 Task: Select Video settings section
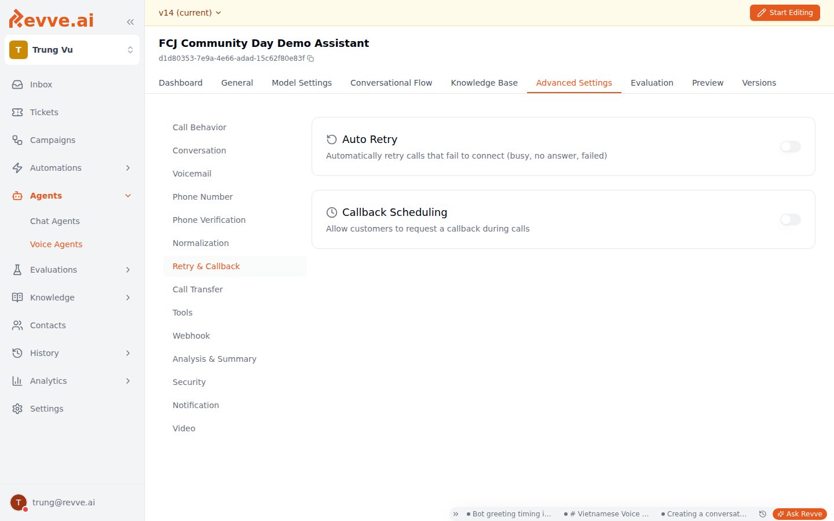[x=235, y=428]
